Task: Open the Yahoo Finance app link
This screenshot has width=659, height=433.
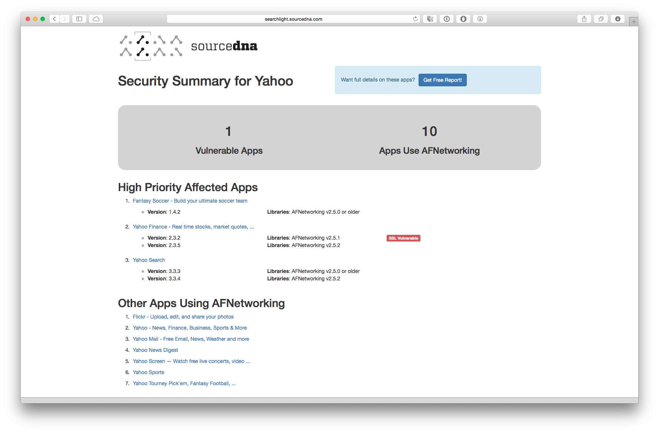Action: 193,227
